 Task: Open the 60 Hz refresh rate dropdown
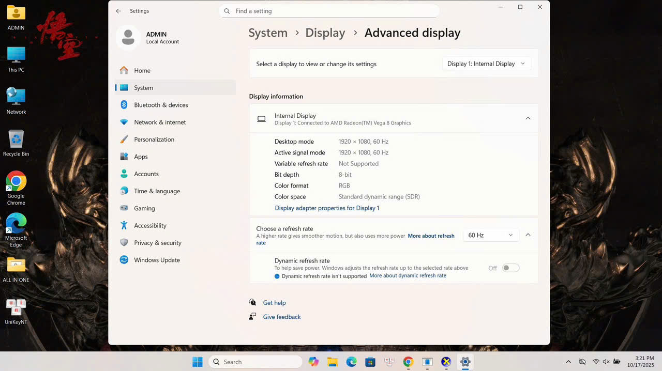click(490, 235)
